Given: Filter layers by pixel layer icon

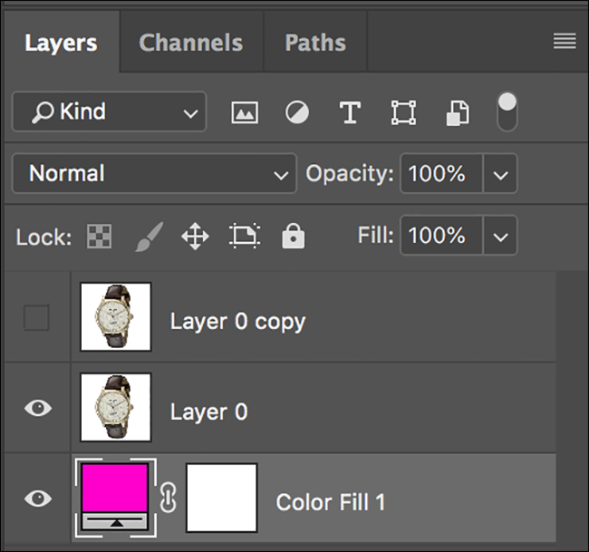Looking at the screenshot, I should coord(245,112).
